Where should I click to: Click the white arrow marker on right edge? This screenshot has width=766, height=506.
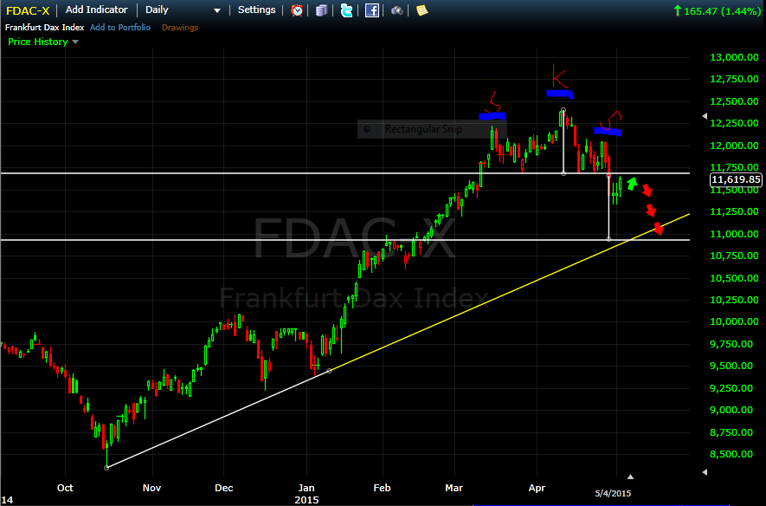(x=704, y=115)
